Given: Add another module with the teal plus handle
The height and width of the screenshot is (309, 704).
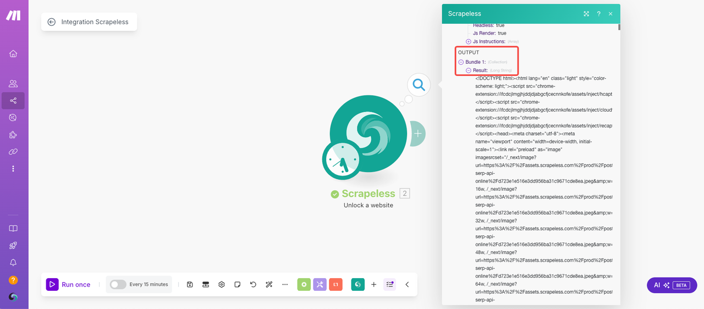Looking at the screenshot, I should click(x=418, y=134).
